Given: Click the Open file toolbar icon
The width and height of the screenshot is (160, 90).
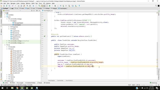Looking at the screenshot, I should 1,6.
